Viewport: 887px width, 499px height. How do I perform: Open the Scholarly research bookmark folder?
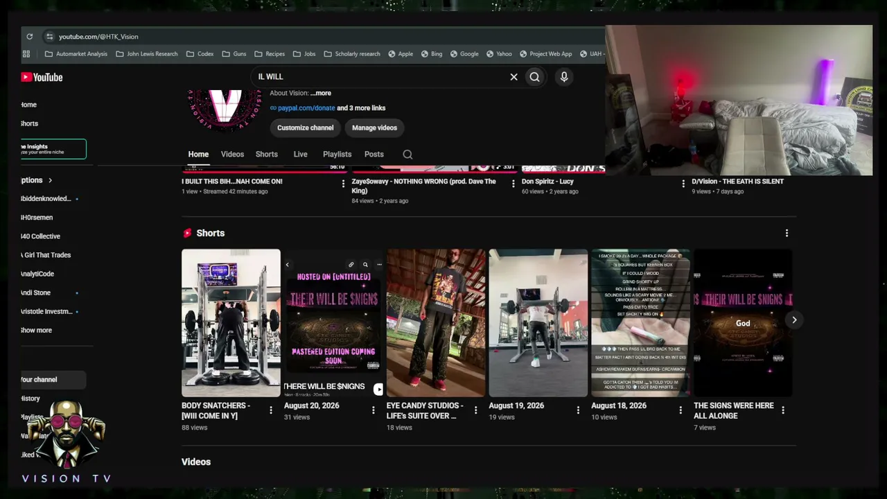click(352, 54)
